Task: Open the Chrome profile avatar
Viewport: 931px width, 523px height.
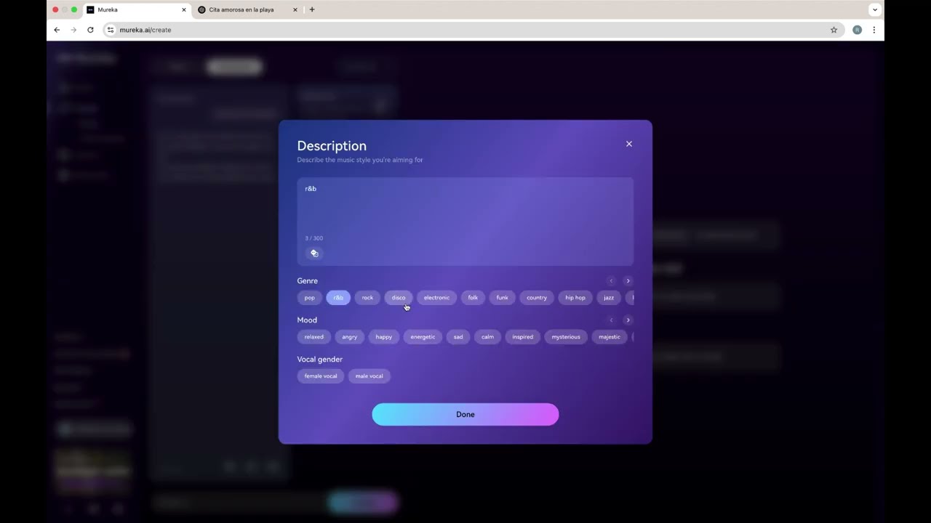Action: click(857, 30)
